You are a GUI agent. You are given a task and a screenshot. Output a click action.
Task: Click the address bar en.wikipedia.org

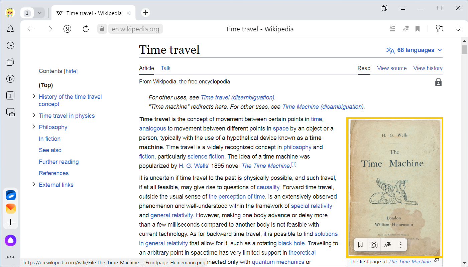pos(135,29)
